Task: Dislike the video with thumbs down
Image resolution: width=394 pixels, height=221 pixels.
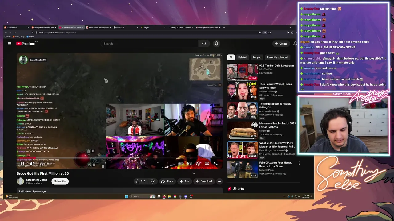Action: pyautogui.click(x=152, y=181)
